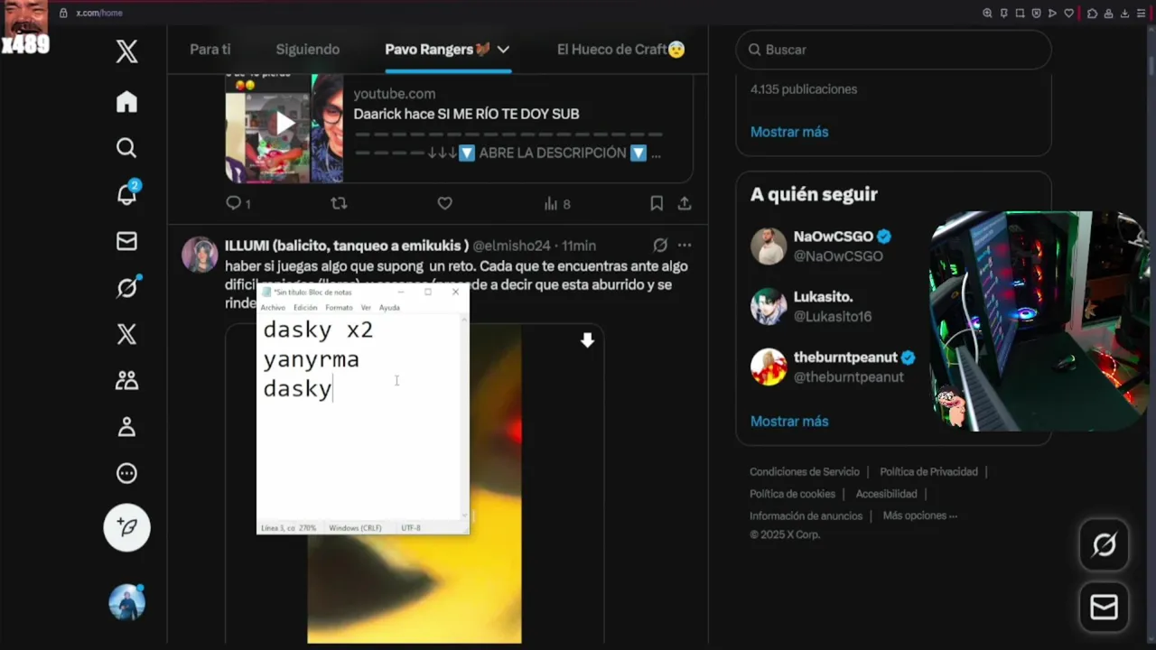Image resolution: width=1156 pixels, height=650 pixels.
Task: Open three-dot menu on ILLUMI post
Action: click(685, 246)
